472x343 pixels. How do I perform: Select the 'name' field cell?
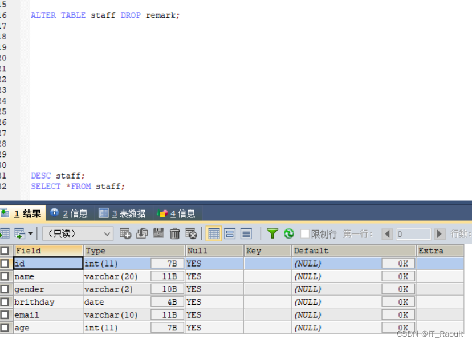tap(48, 276)
